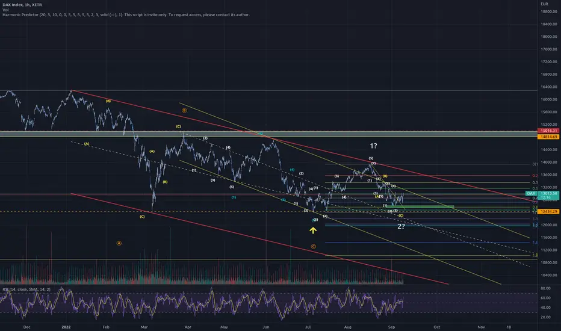Select the Vol indicator label
561x331 pixels.
pos(5,10)
